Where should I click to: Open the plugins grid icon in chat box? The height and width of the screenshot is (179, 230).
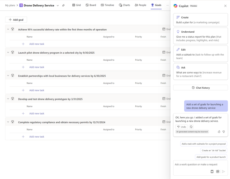(x=218, y=171)
